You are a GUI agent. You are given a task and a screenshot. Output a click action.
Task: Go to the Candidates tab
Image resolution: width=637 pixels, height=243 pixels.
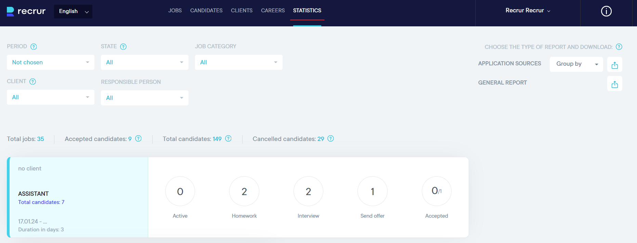click(x=206, y=11)
